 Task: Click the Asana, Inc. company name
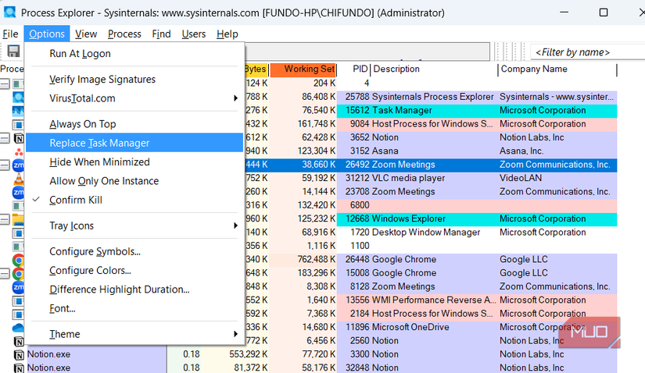click(521, 151)
